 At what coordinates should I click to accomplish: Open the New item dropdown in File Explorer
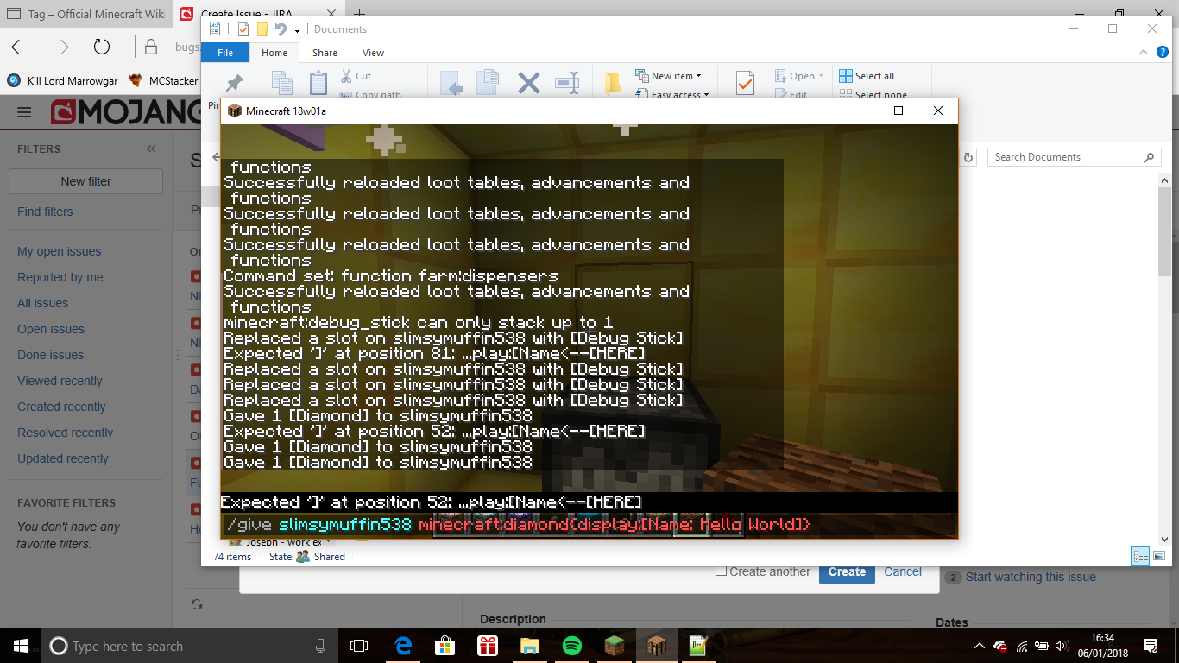(669, 76)
